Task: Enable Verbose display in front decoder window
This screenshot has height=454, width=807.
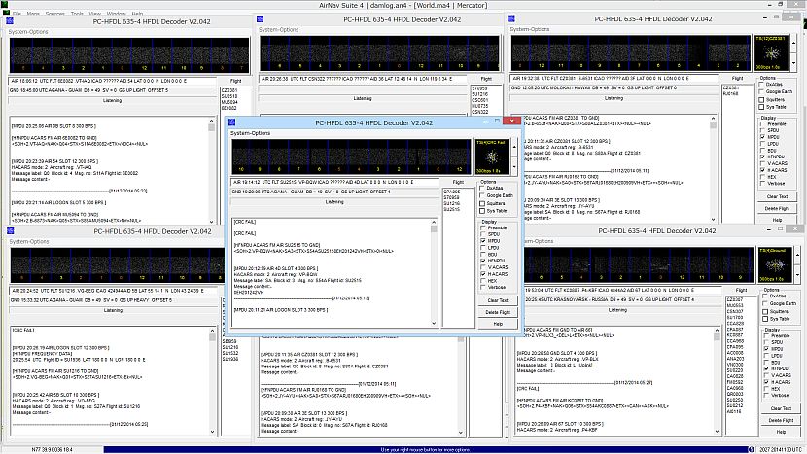Action: click(x=483, y=287)
